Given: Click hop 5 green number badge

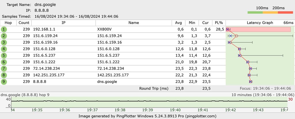Looking at the screenshot, I should pyautogui.click(x=4, y=55).
